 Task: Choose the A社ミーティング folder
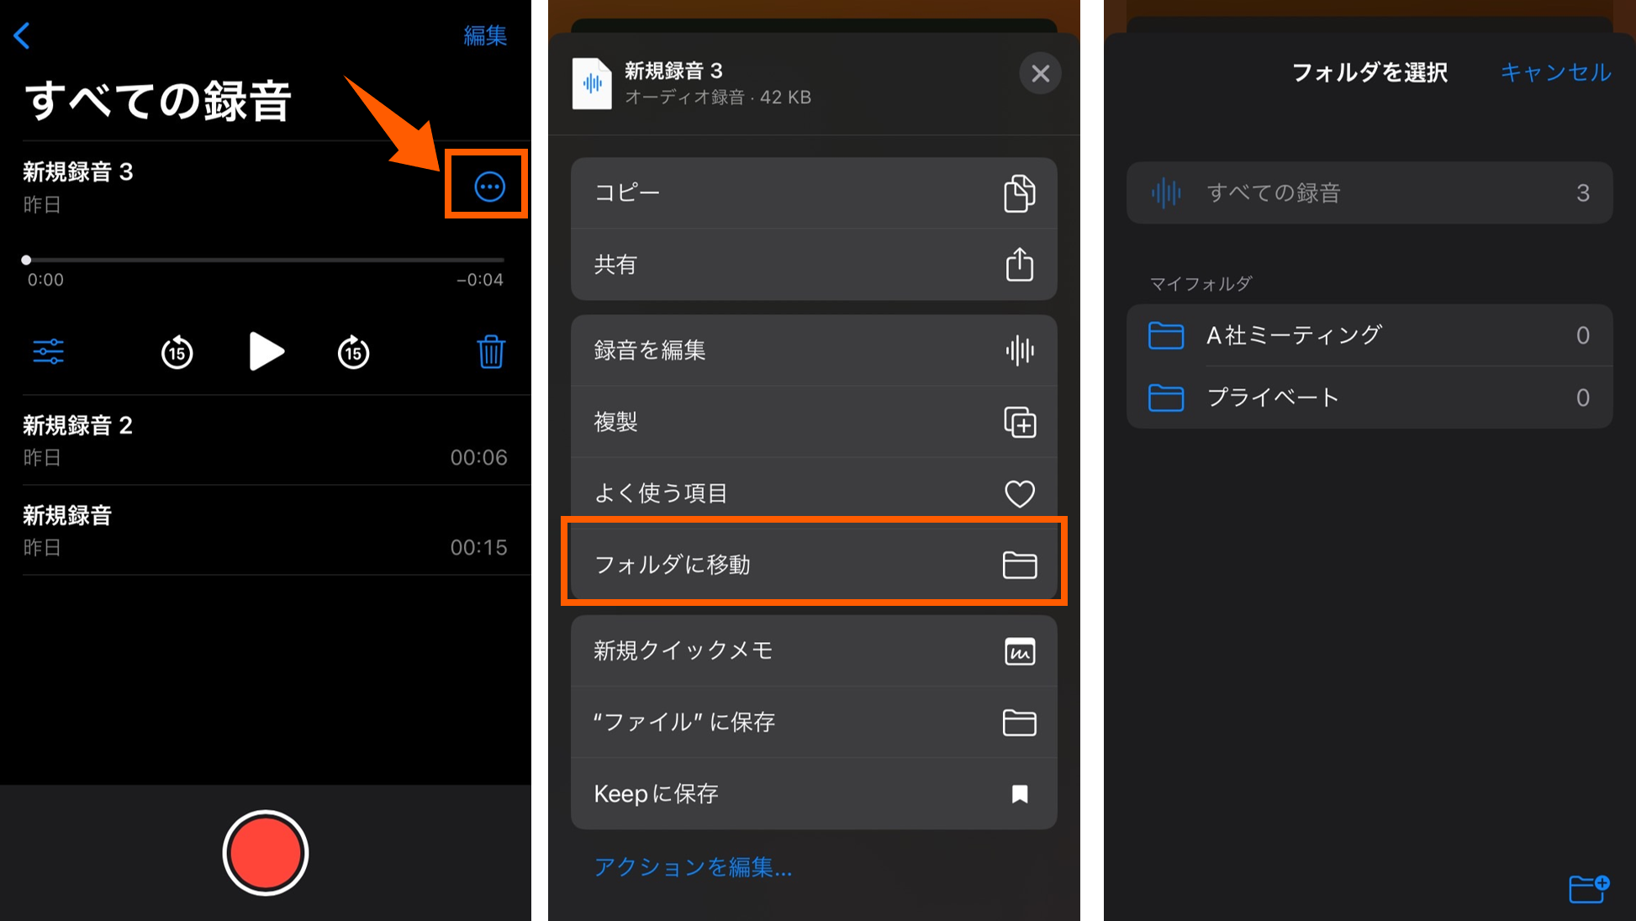tap(1369, 335)
